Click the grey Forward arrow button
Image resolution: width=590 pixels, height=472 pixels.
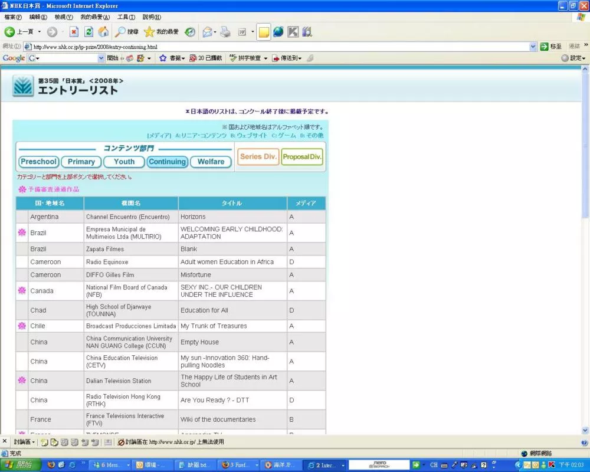(x=52, y=32)
